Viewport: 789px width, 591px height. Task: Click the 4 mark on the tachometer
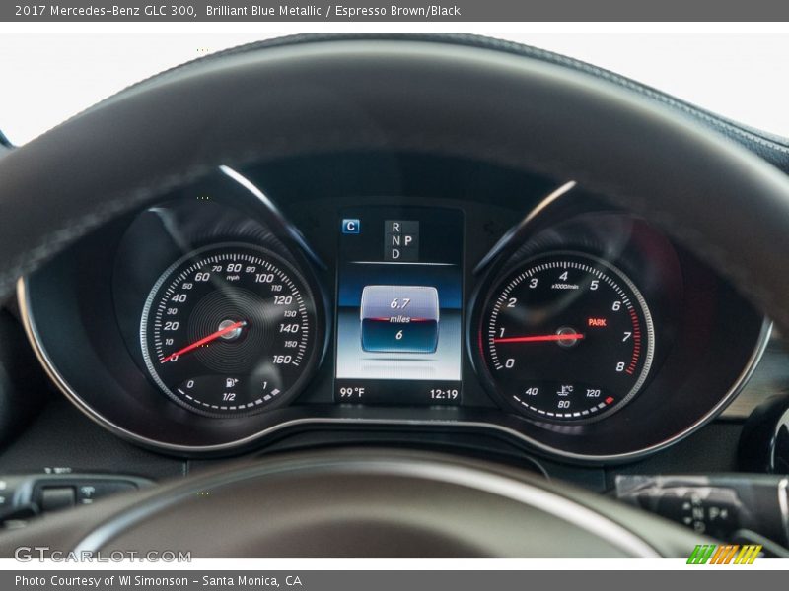(x=563, y=276)
